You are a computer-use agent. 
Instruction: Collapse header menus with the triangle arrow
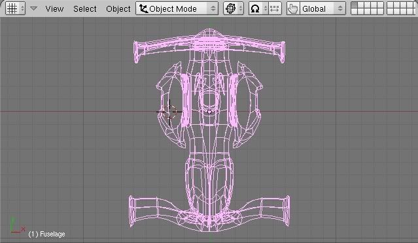click(x=33, y=8)
